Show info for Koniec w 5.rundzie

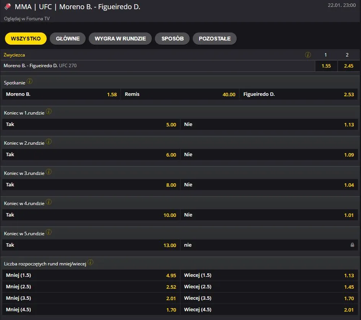click(49, 232)
